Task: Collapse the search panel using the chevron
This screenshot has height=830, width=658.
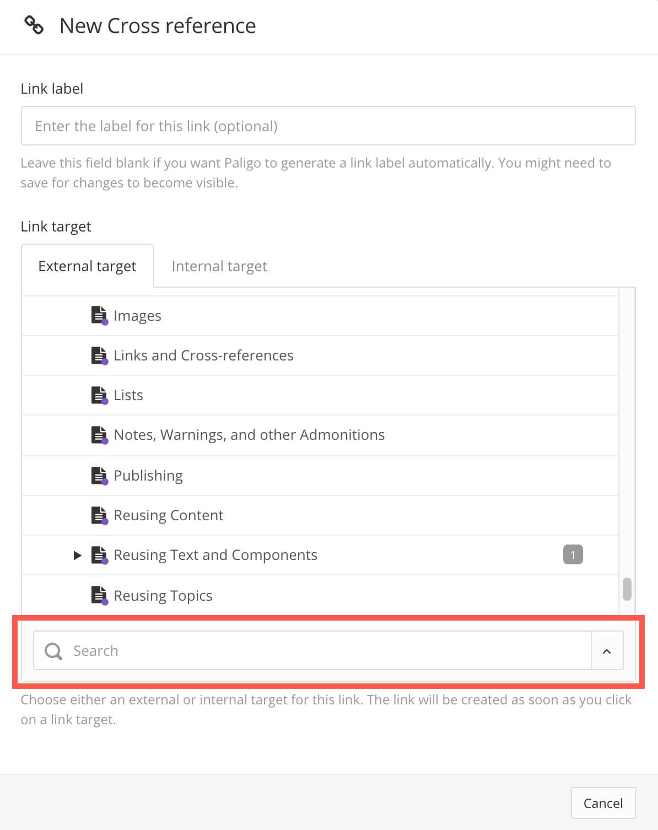Action: [607, 651]
